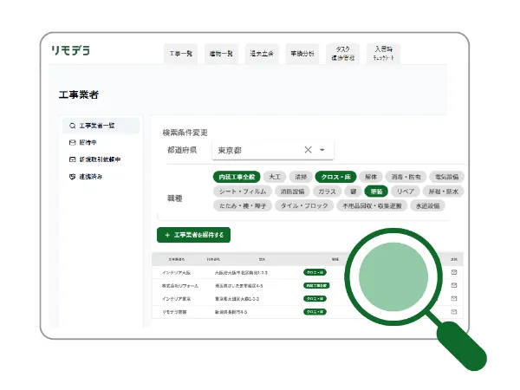
Task: Click the handshake icon beside 連携済み
Action: point(72,177)
